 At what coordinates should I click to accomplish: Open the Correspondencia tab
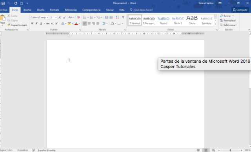[91, 10]
